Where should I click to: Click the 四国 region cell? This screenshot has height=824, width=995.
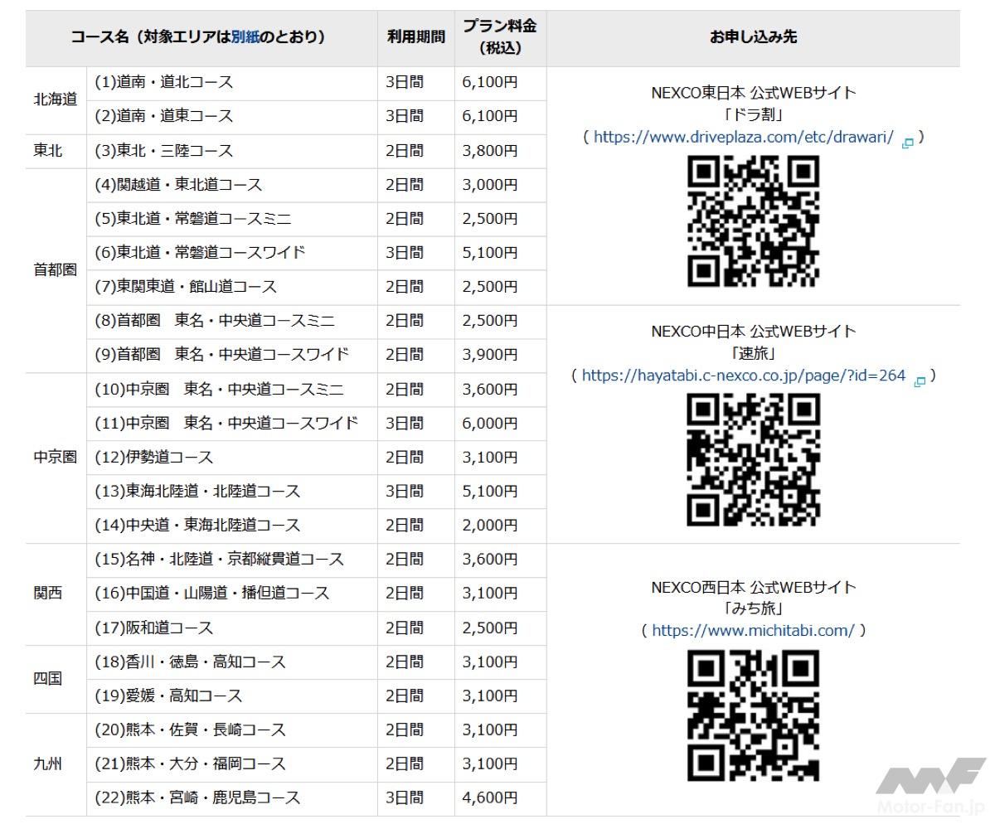tap(56, 679)
